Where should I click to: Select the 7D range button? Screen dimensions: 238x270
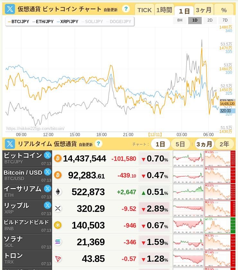coord(225,21)
